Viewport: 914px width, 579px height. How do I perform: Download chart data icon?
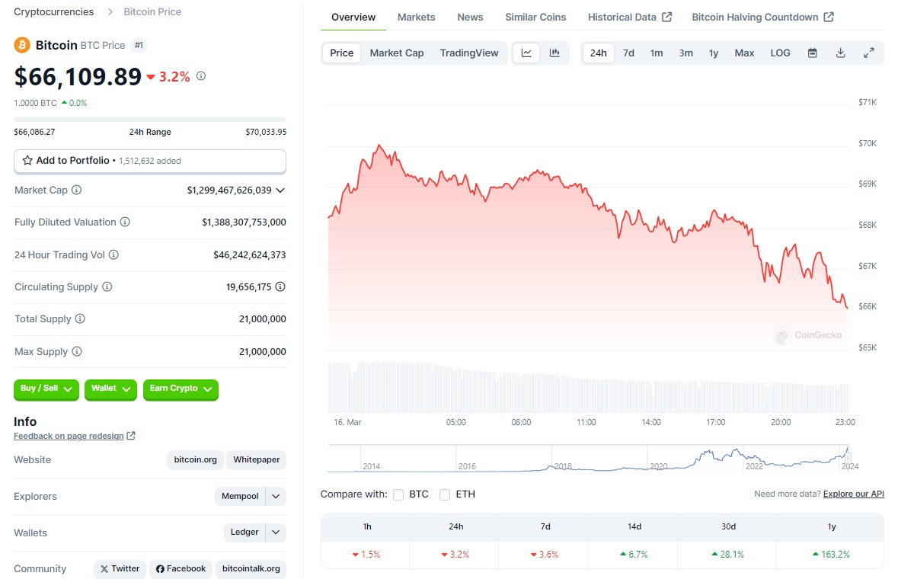click(x=841, y=53)
